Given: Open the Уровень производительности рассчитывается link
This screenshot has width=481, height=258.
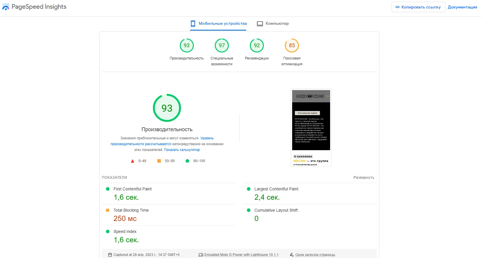Looking at the screenshot, I should pyautogui.click(x=141, y=144).
